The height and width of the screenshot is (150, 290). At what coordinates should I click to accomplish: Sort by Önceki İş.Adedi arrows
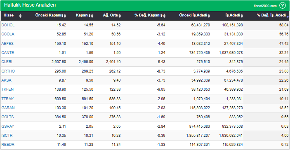[209, 16]
